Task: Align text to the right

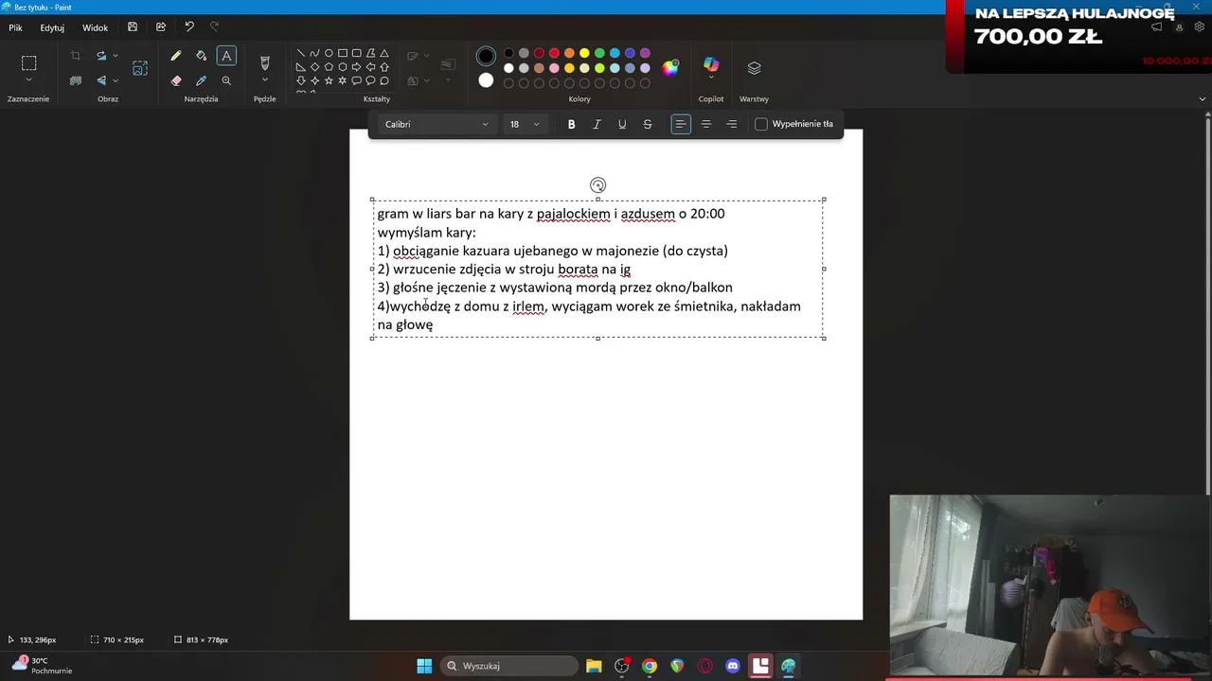Action: (732, 124)
